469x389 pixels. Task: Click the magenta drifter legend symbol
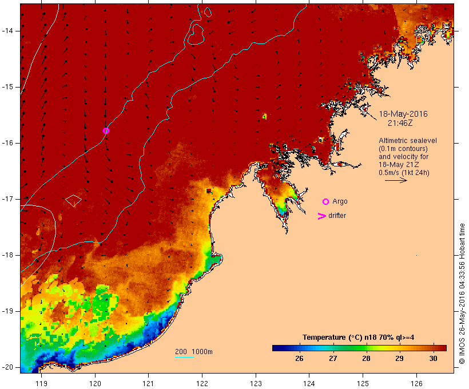321,216
